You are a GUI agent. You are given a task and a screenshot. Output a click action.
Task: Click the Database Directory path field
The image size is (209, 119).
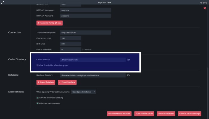93,75
